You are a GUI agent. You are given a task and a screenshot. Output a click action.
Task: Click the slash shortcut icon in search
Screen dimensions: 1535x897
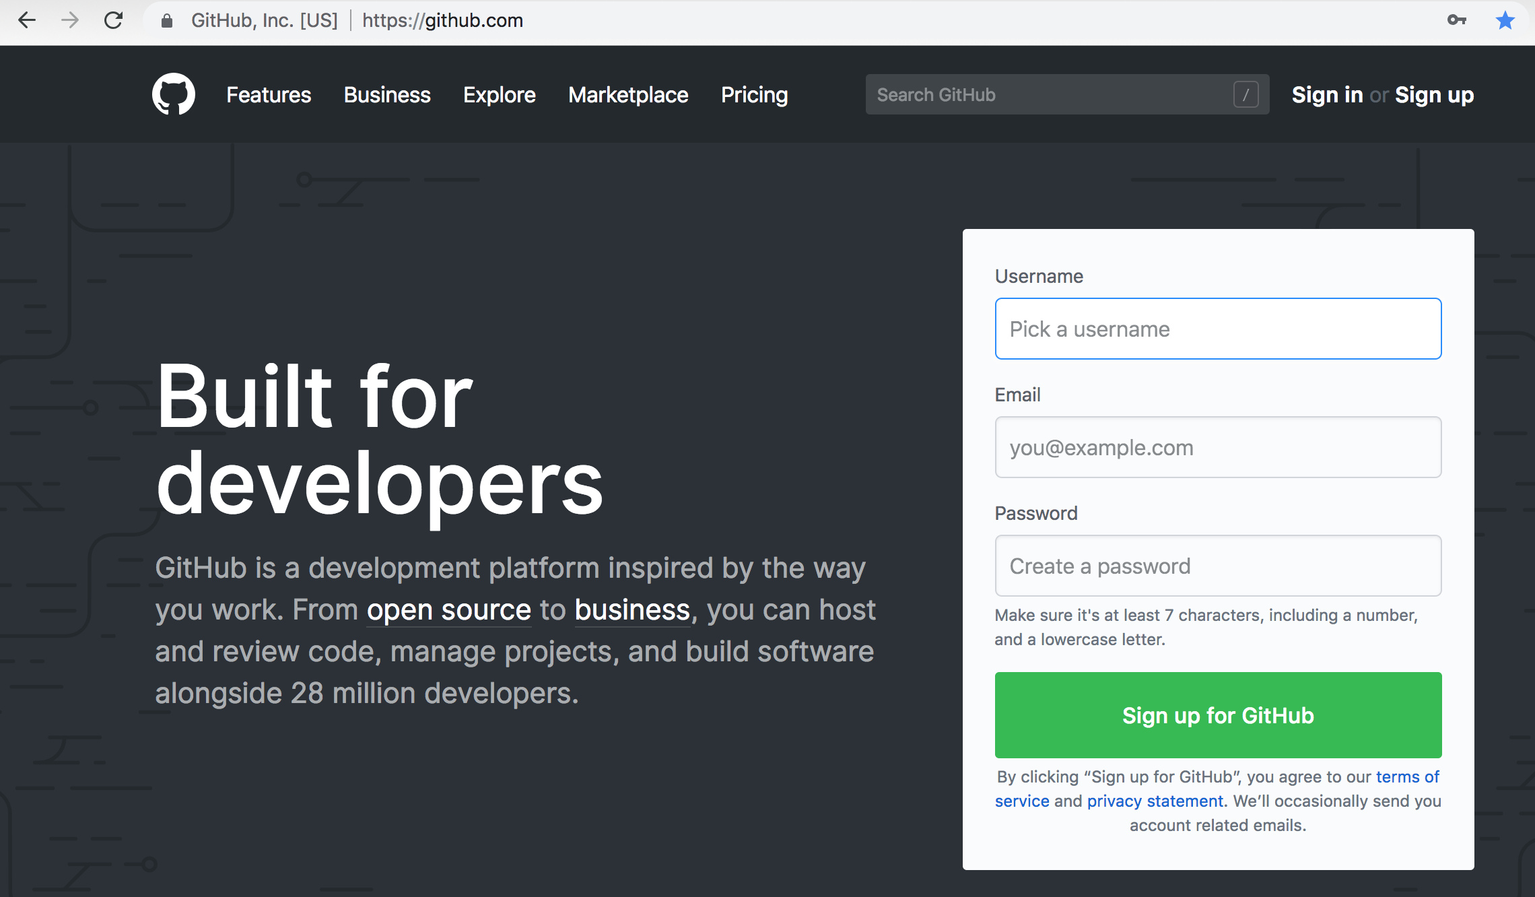coord(1246,95)
